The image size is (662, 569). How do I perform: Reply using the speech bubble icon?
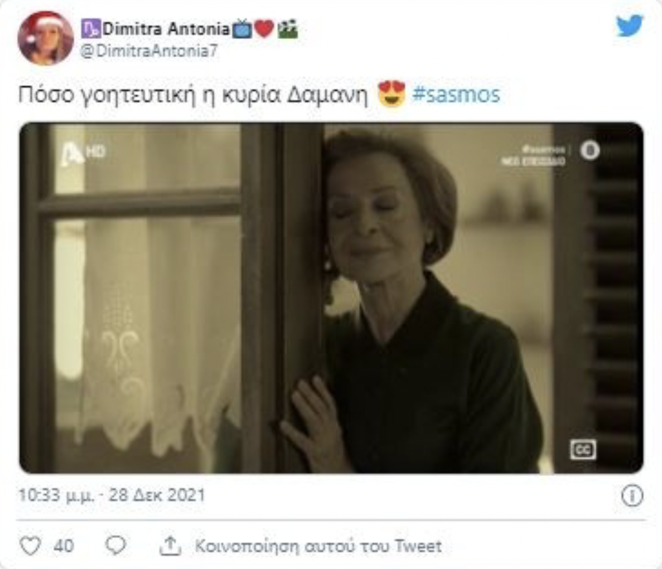point(116,546)
